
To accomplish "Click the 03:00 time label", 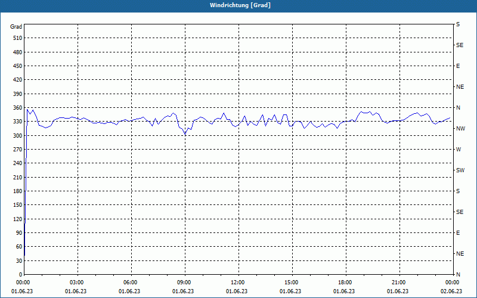I will [x=76, y=283].
